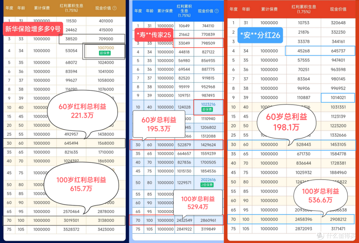The width and height of the screenshot is (359, 243).
Task: Click the cell showing 3528372
Action: [x=71, y=229]
